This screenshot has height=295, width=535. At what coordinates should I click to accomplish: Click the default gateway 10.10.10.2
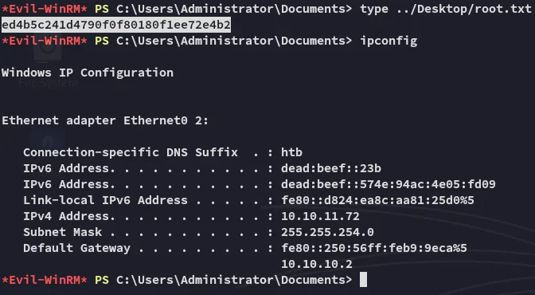pyautogui.click(x=317, y=264)
